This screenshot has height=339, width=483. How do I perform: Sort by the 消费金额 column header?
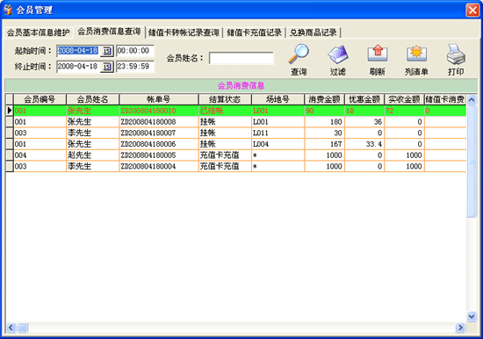(x=324, y=99)
